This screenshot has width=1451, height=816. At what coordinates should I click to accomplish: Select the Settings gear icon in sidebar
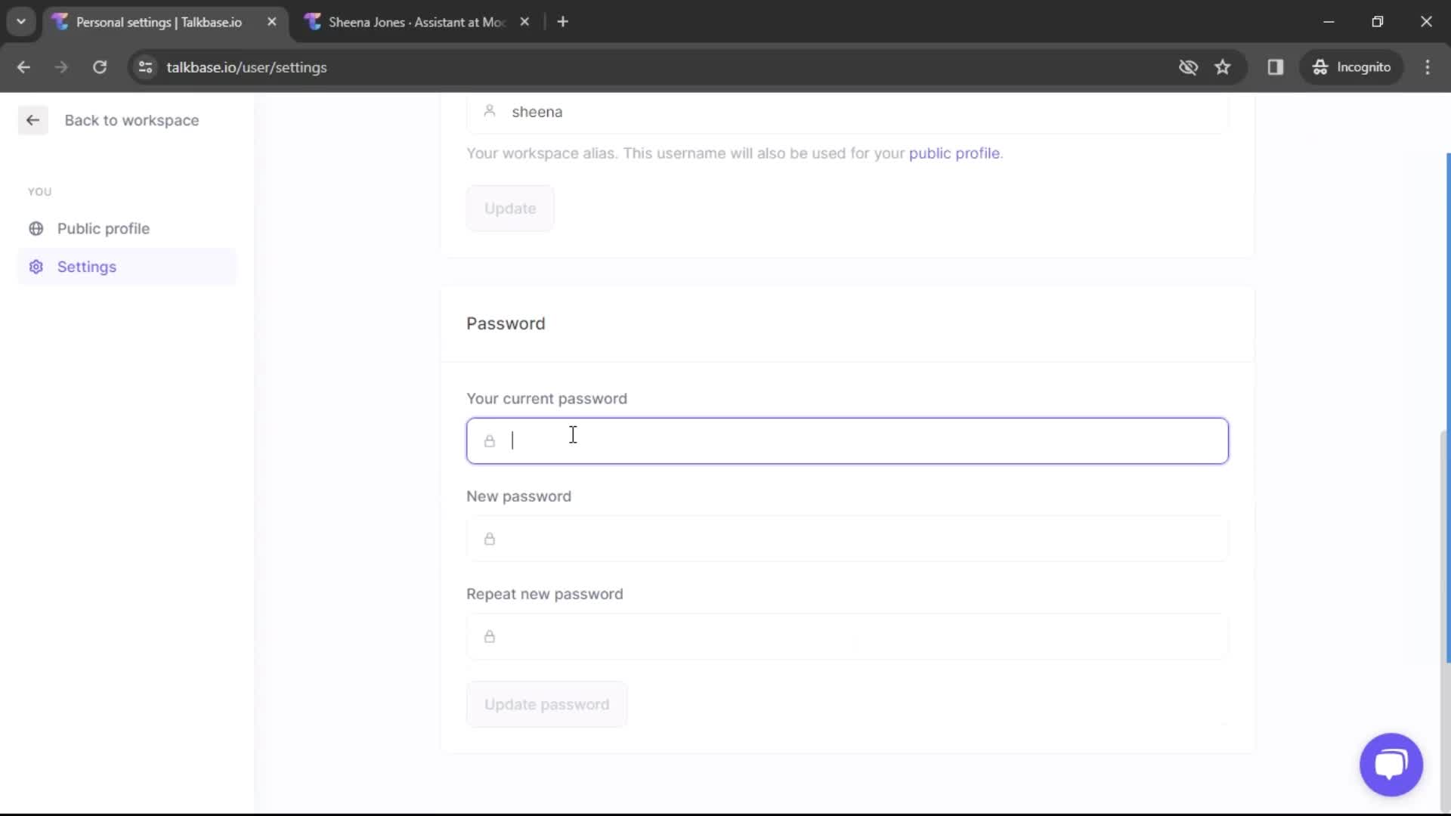(x=36, y=267)
